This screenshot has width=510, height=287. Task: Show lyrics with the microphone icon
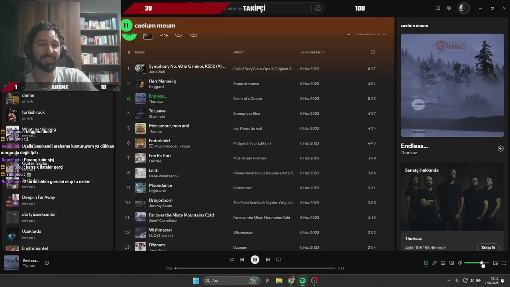[435, 263]
